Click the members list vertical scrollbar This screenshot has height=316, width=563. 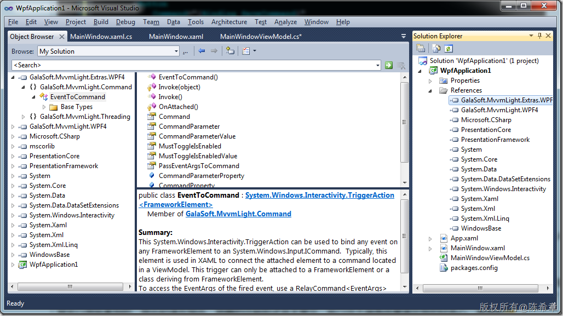[405, 122]
